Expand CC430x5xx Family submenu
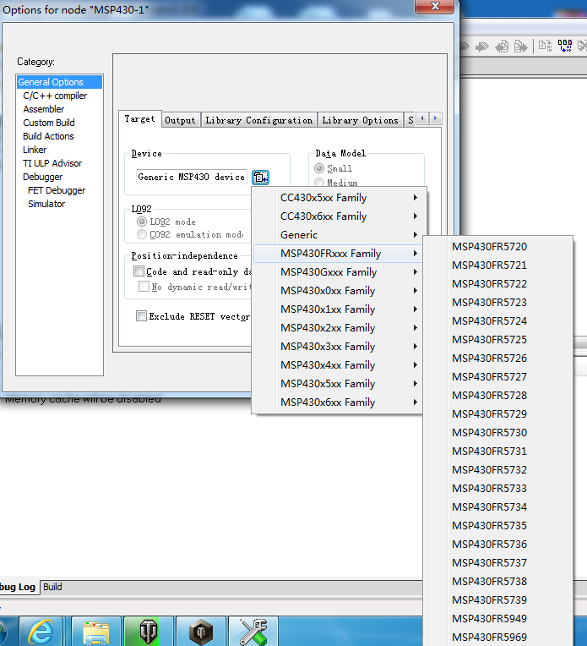 (x=338, y=198)
